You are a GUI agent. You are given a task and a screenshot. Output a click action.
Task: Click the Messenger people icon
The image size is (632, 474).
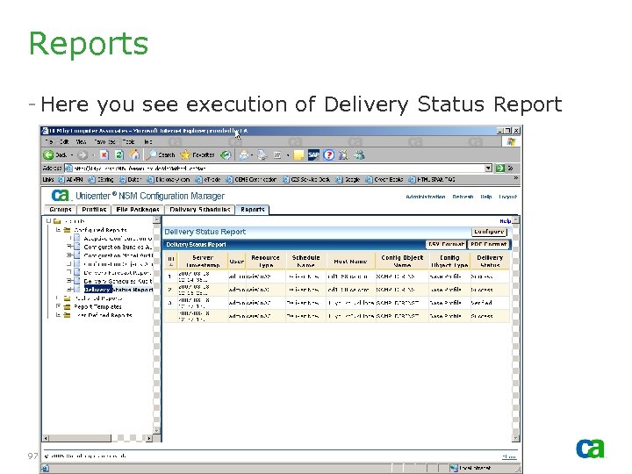343,154
